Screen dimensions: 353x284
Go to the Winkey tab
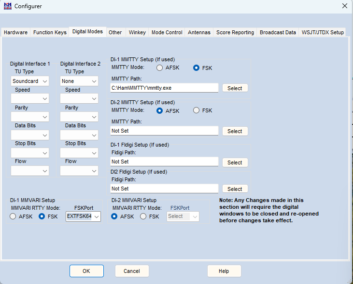click(x=137, y=32)
